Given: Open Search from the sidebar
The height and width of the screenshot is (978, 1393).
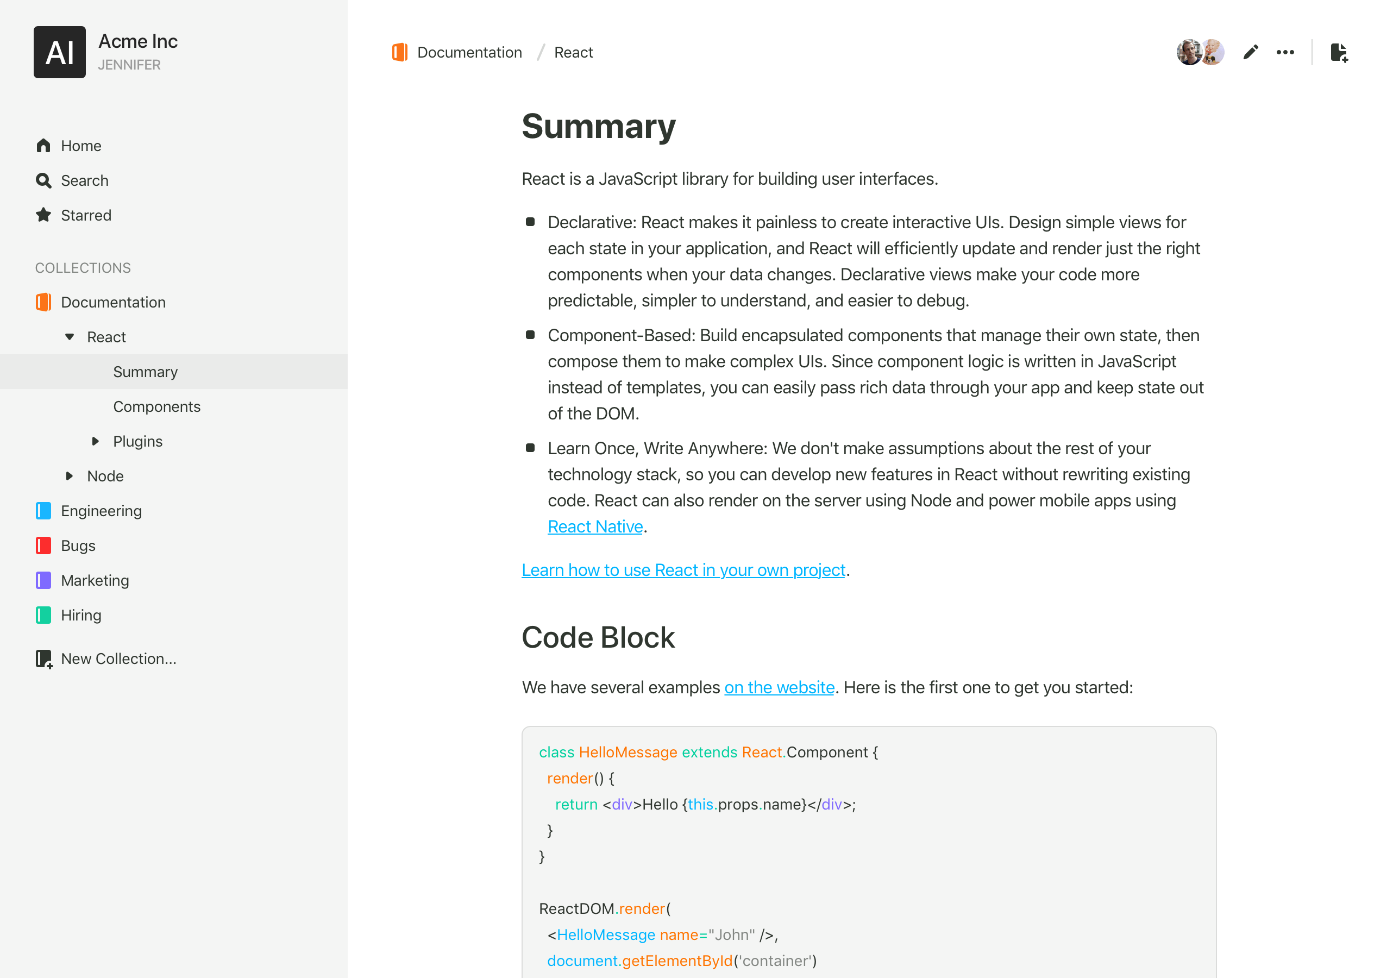Looking at the screenshot, I should (43, 181).
